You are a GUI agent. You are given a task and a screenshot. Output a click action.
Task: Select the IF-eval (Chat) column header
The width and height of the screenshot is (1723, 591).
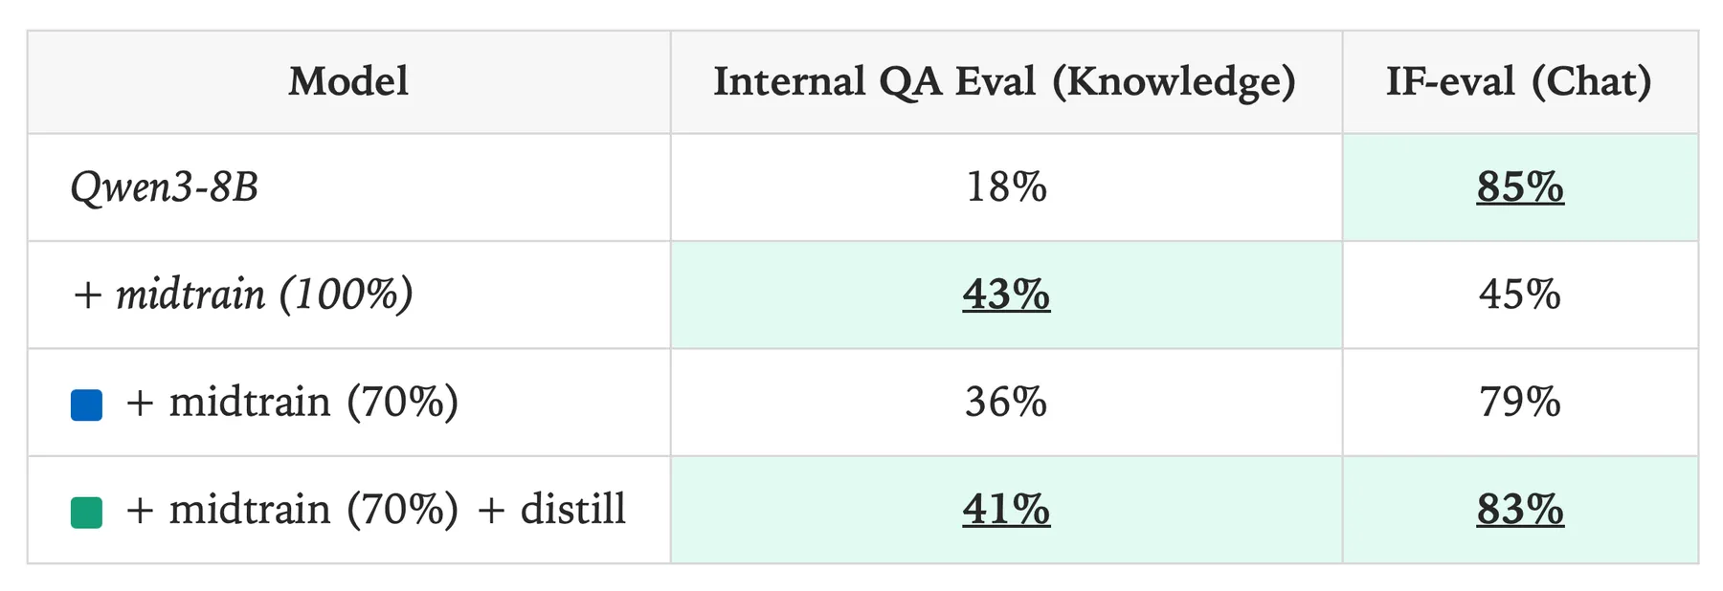pyautogui.click(x=1519, y=82)
